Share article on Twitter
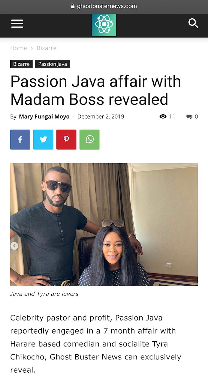The height and width of the screenshot is (384, 208). (x=43, y=139)
